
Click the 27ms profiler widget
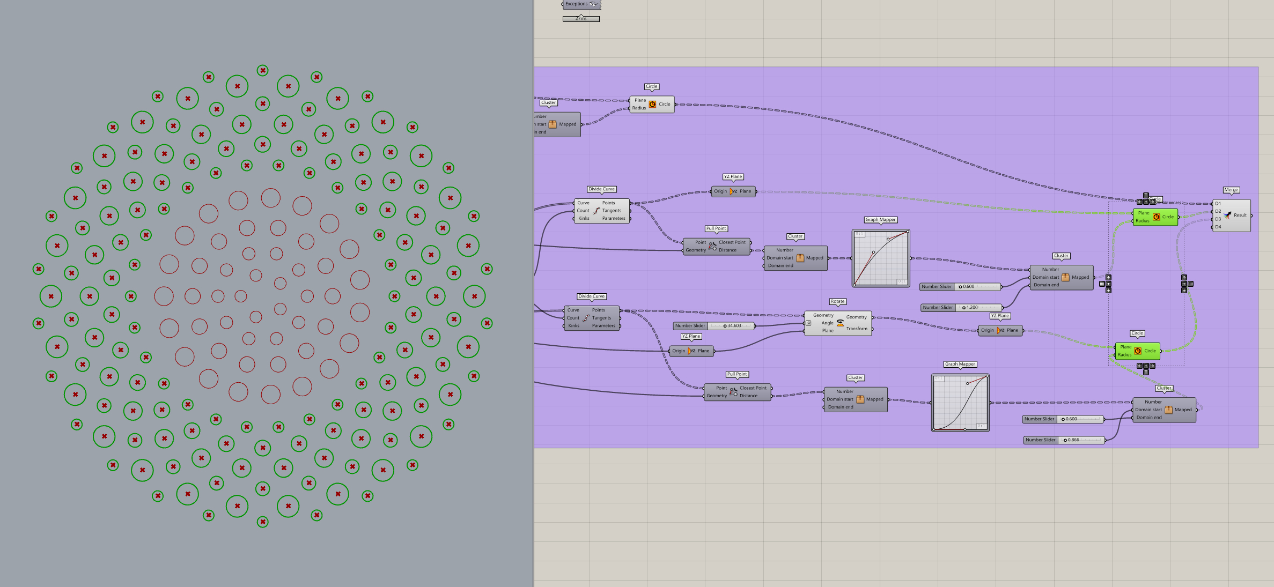pos(580,19)
